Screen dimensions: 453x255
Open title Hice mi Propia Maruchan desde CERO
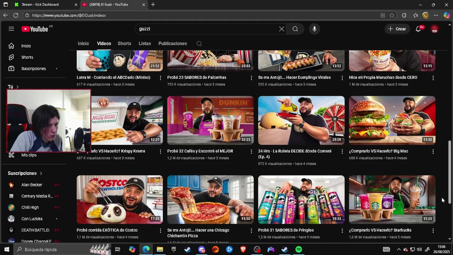(x=383, y=77)
